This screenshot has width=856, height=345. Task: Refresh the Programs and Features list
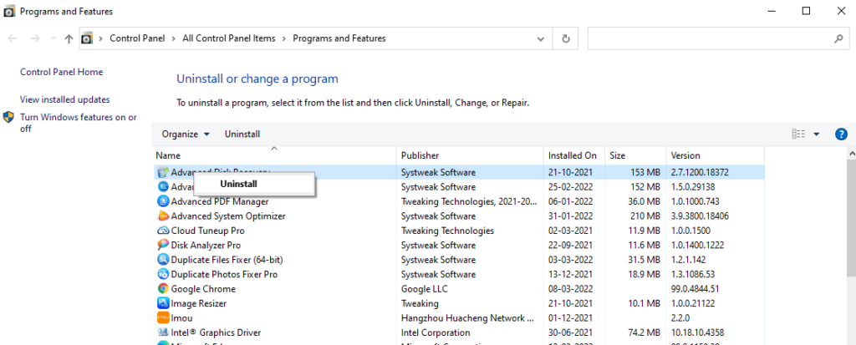[x=566, y=38]
